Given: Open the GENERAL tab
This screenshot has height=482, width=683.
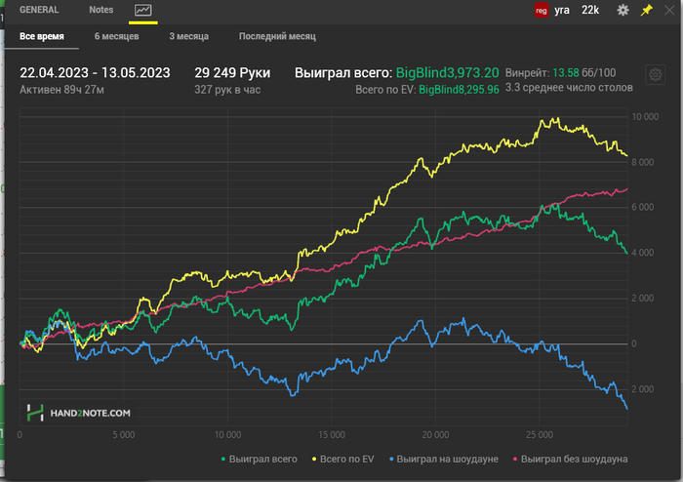Looking at the screenshot, I should click(x=39, y=10).
